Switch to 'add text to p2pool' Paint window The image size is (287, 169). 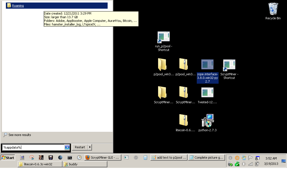(169, 158)
